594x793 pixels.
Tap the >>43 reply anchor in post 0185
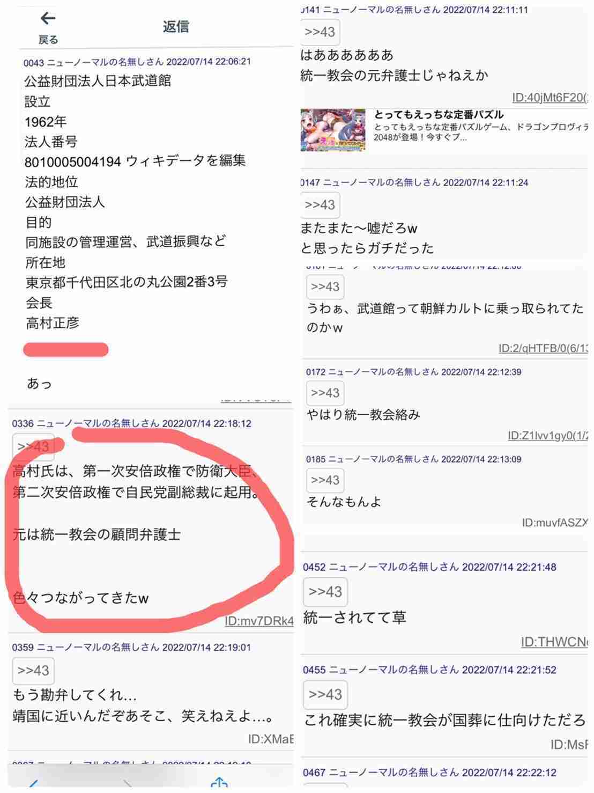(325, 480)
